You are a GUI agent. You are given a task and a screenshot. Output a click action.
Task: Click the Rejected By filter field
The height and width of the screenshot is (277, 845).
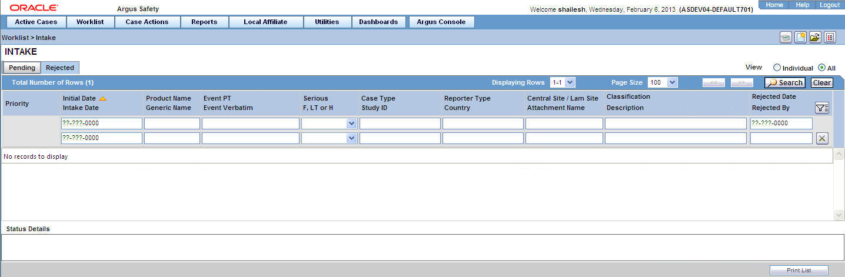781,138
